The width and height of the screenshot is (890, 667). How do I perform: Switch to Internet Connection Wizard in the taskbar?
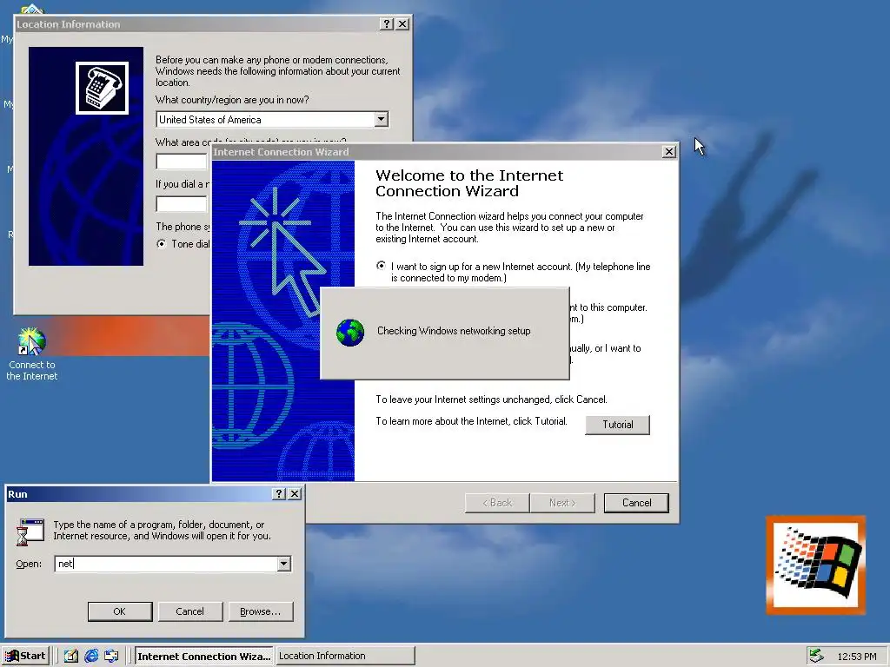[x=204, y=657]
